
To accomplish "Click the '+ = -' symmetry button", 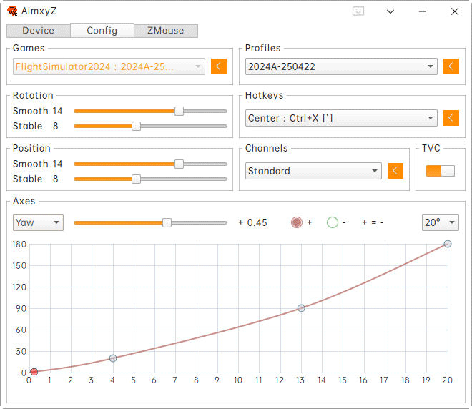I will click(373, 222).
